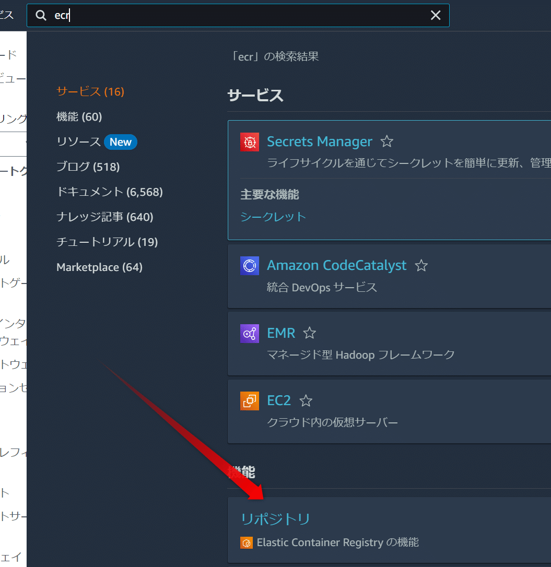551x567 pixels.
Task: Open Secrets Manager service icon
Action: (x=250, y=142)
